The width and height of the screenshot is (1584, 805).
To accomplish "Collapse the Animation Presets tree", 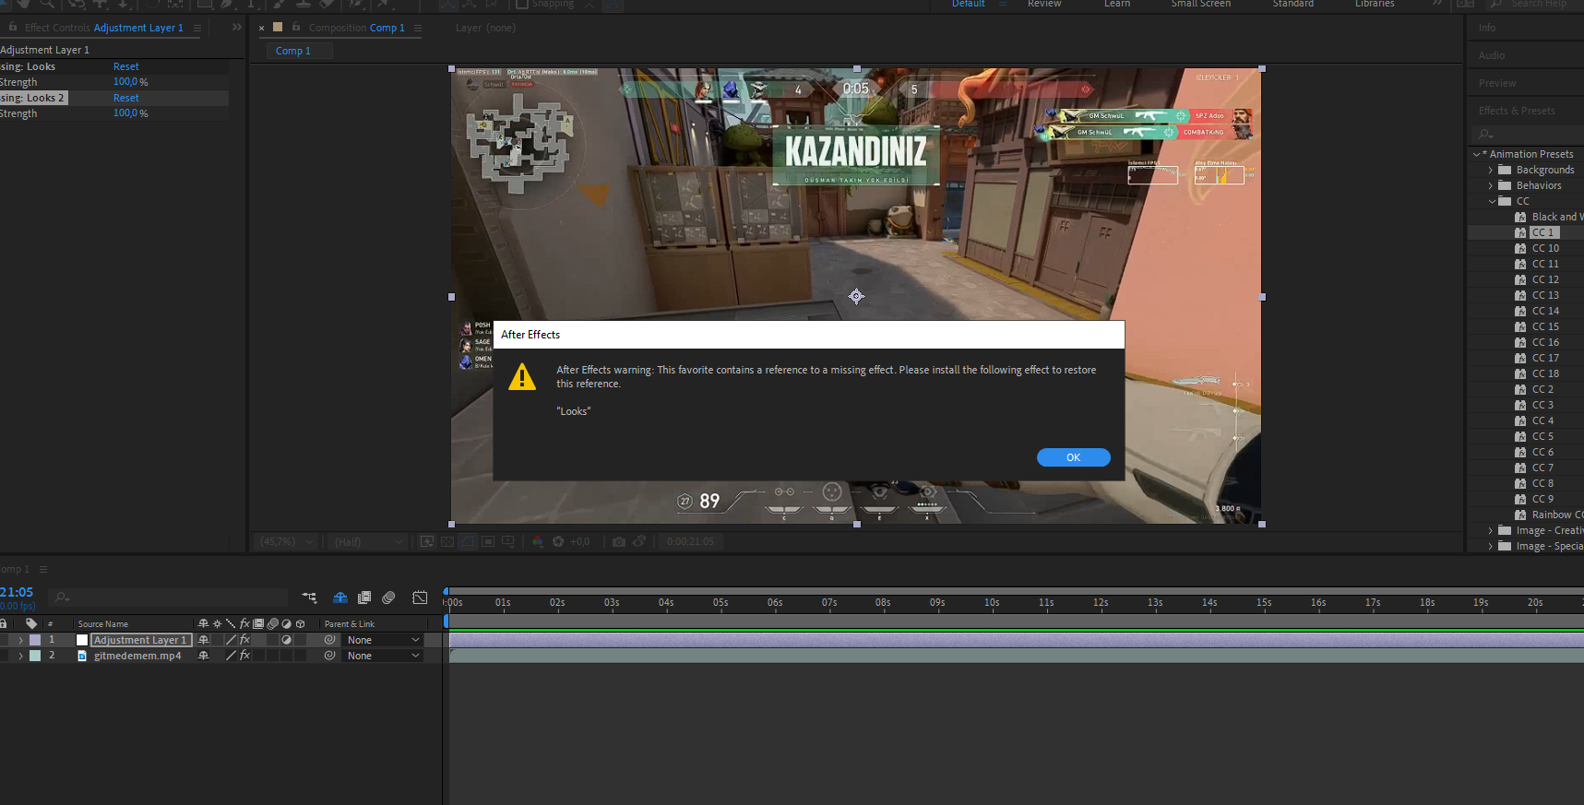I will pyautogui.click(x=1477, y=154).
